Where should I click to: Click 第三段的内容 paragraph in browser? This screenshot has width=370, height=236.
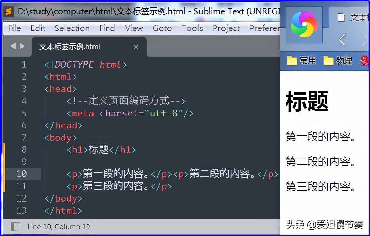click(x=320, y=186)
